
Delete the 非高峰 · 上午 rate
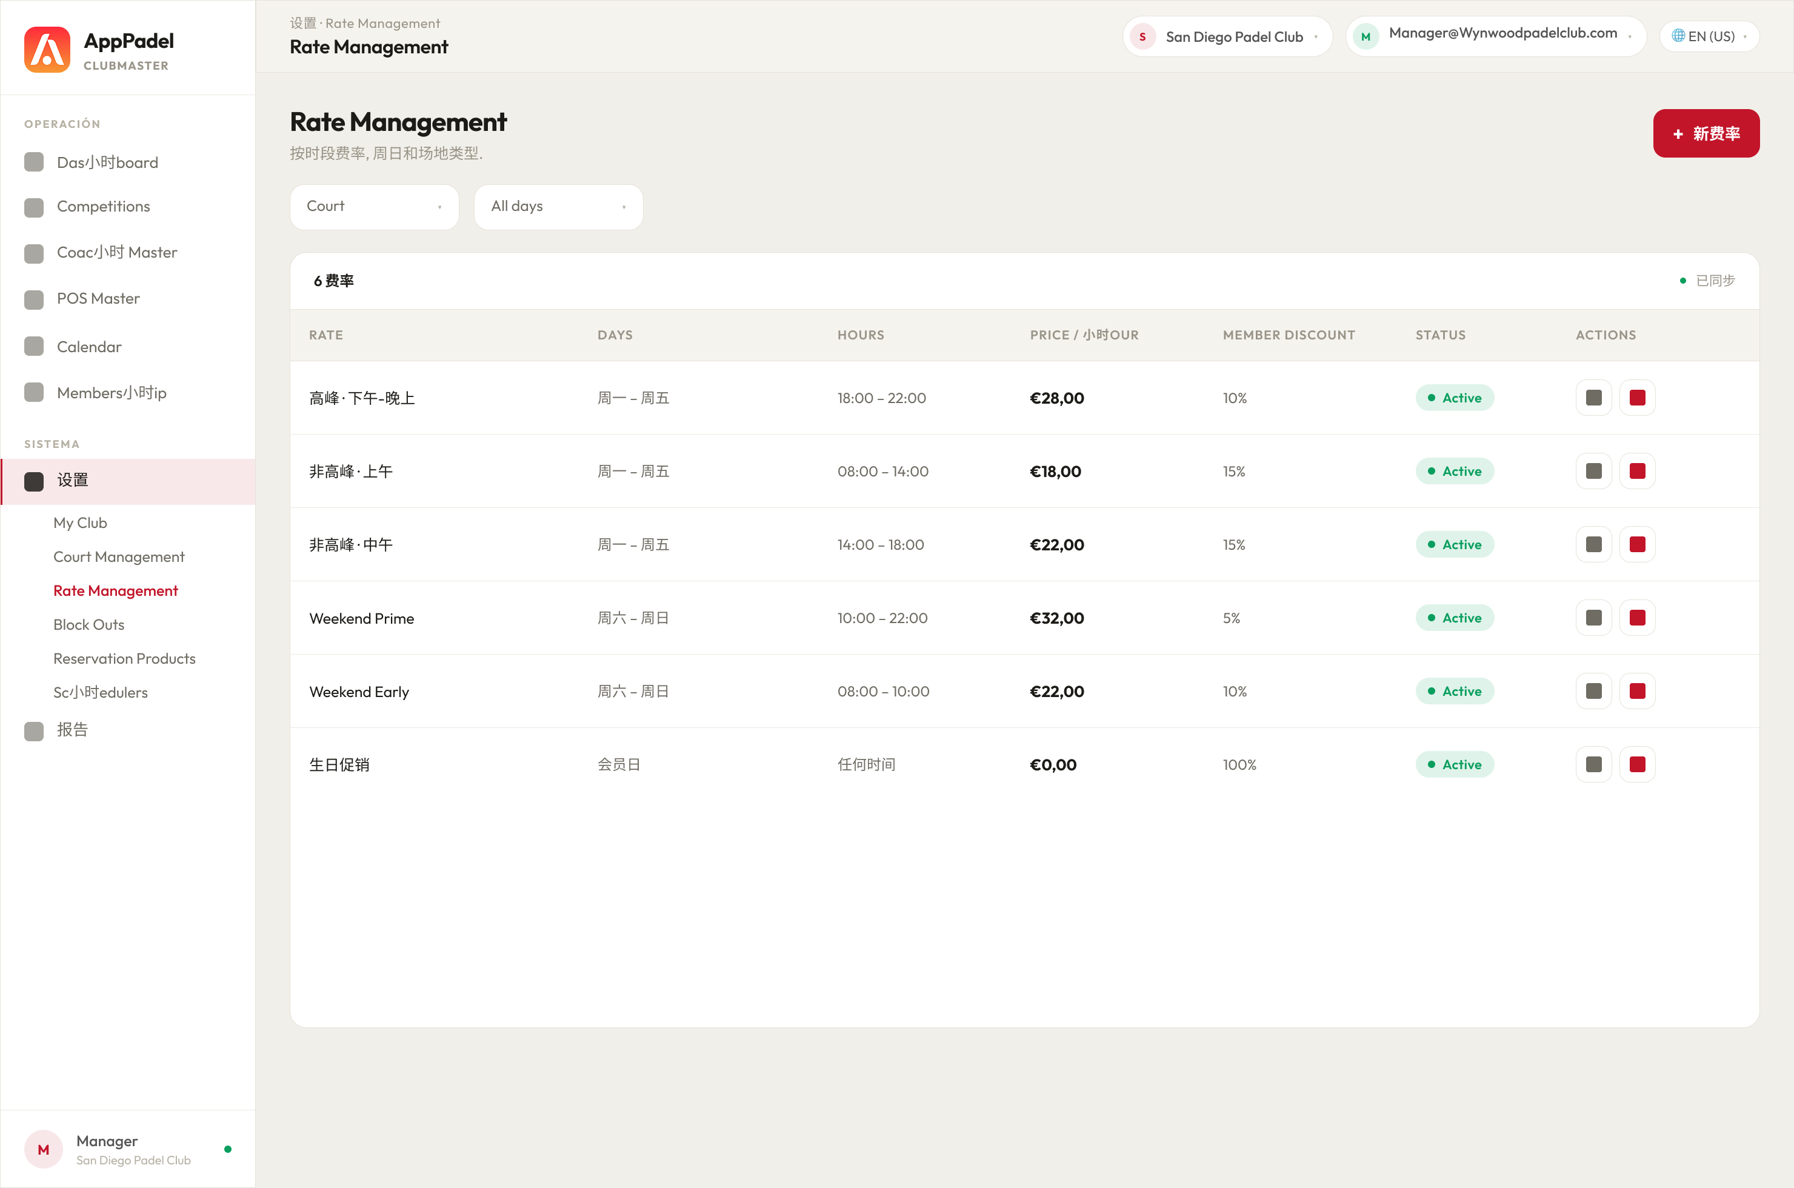pos(1637,472)
